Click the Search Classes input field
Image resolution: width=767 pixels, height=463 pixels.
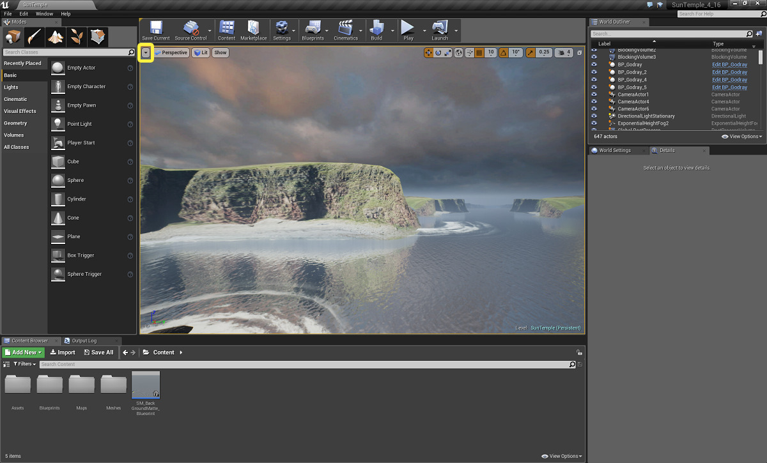pos(64,52)
